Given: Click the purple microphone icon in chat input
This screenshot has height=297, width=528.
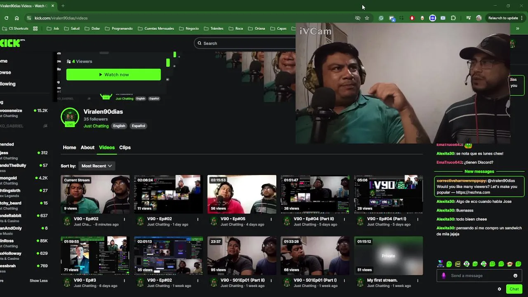Looking at the screenshot, I should click(x=443, y=276).
